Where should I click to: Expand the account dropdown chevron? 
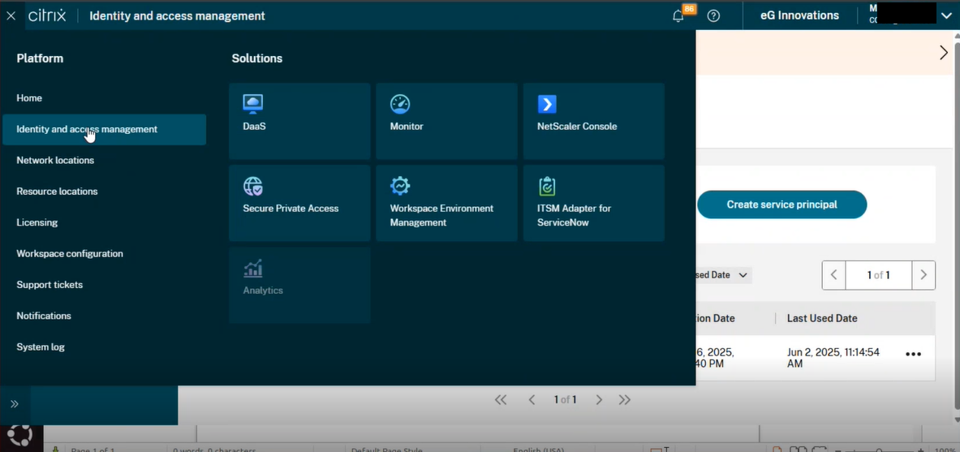[x=946, y=15]
